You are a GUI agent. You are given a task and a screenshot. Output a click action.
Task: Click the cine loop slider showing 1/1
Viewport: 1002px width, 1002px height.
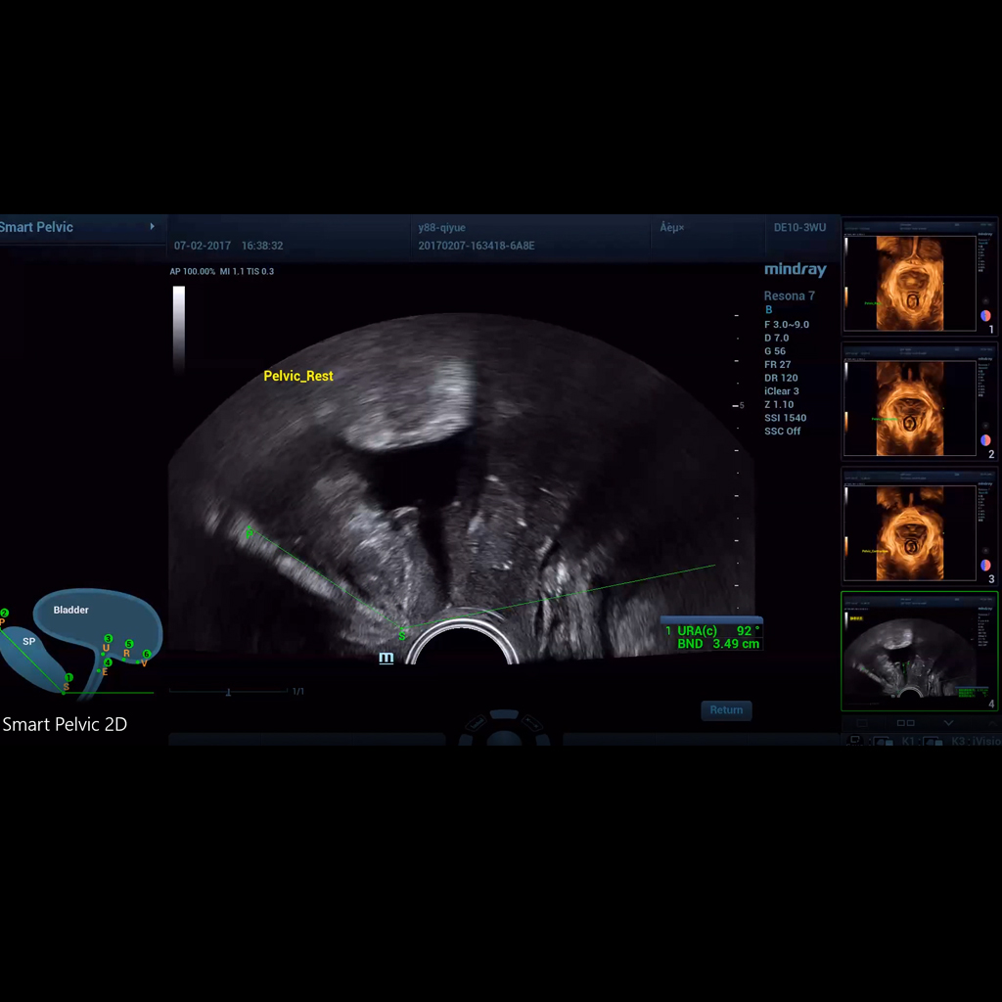[228, 691]
